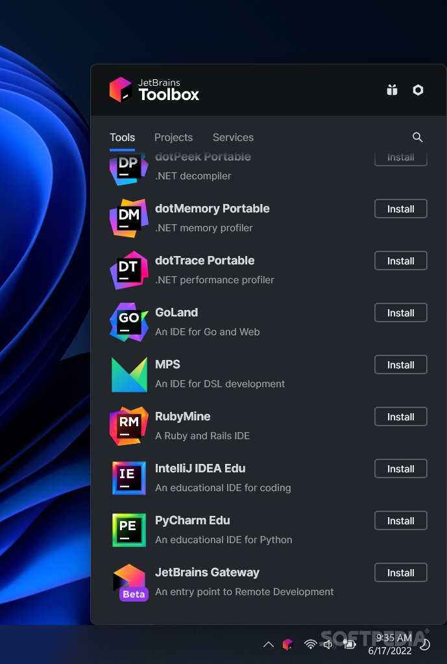Image resolution: width=447 pixels, height=664 pixels.
Task: Click 'A Ruby and Rails IDE' description
Action: pos(202,436)
